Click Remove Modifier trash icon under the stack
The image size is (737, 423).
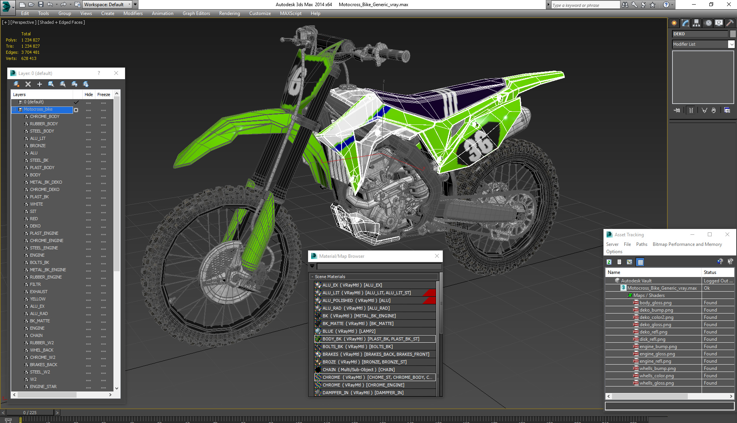tap(714, 110)
